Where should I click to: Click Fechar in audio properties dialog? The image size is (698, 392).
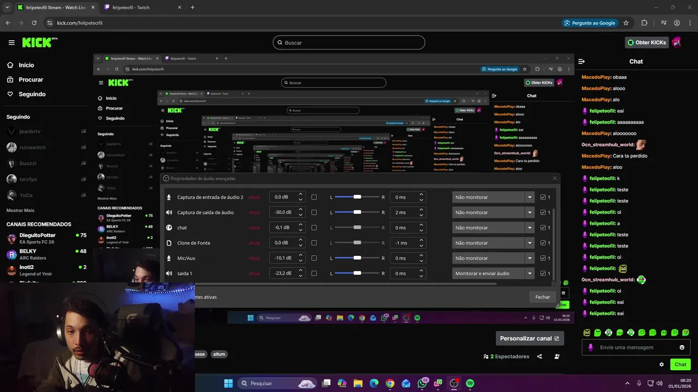coord(543,297)
